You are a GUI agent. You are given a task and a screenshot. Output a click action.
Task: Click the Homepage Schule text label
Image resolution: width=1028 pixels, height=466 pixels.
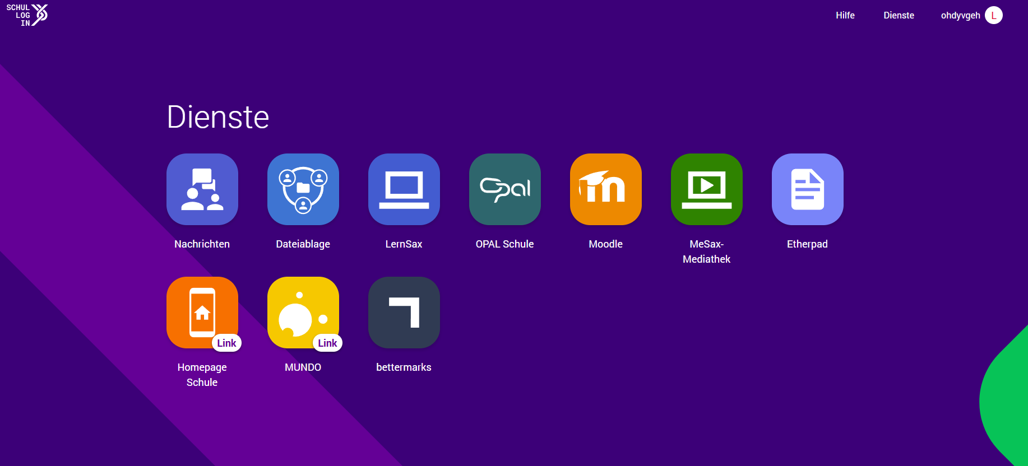point(202,375)
